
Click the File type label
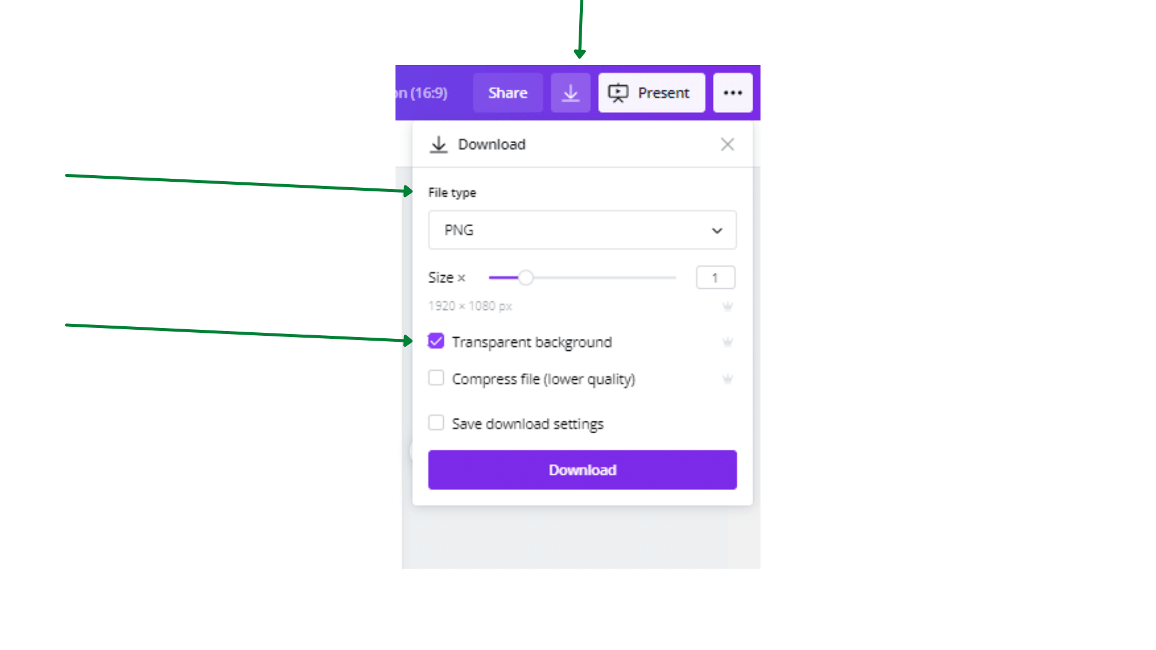(452, 193)
